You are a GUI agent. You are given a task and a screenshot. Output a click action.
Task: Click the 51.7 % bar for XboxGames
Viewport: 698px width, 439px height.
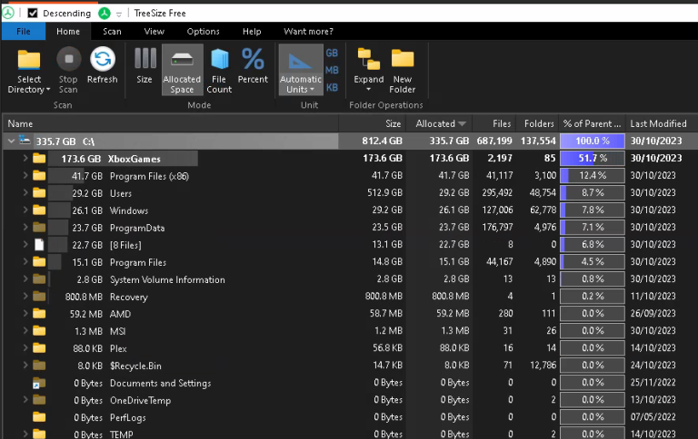[592, 158]
